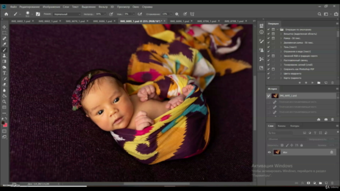This screenshot has height=191, width=340.
Task: Select the Spot Healing Brush tool
Action: pos(4,39)
